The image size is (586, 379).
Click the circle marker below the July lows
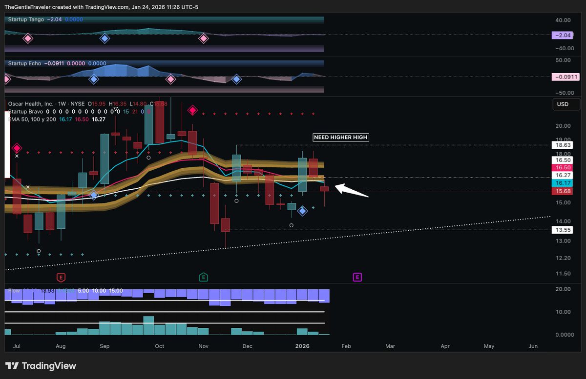pos(39,251)
